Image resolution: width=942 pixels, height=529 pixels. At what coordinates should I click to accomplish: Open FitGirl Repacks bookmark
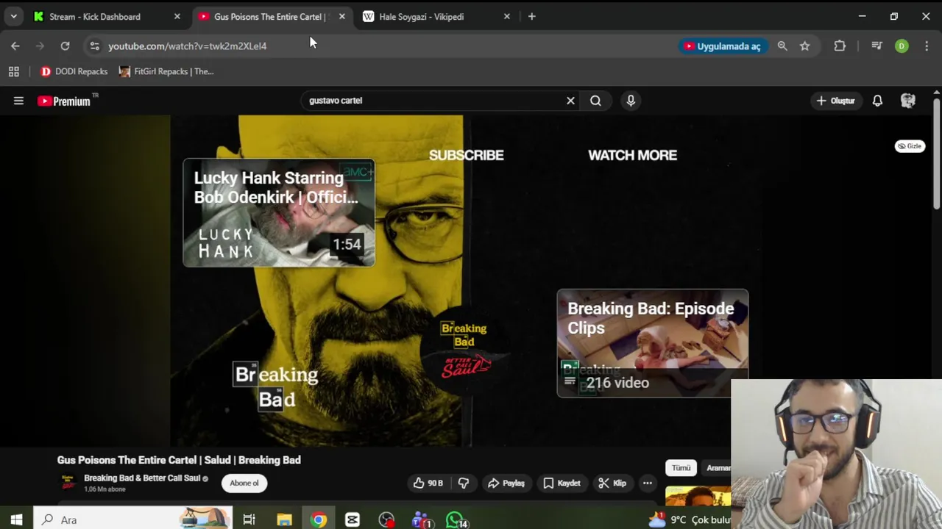pos(166,71)
